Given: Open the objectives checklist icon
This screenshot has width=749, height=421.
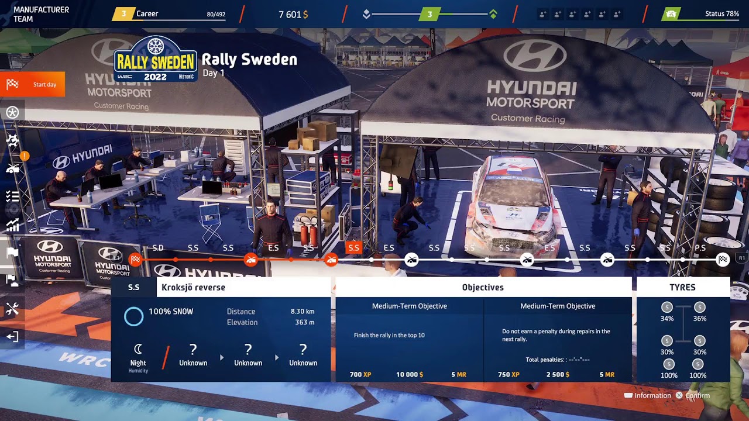Looking at the screenshot, I should (x=12, y=196).
